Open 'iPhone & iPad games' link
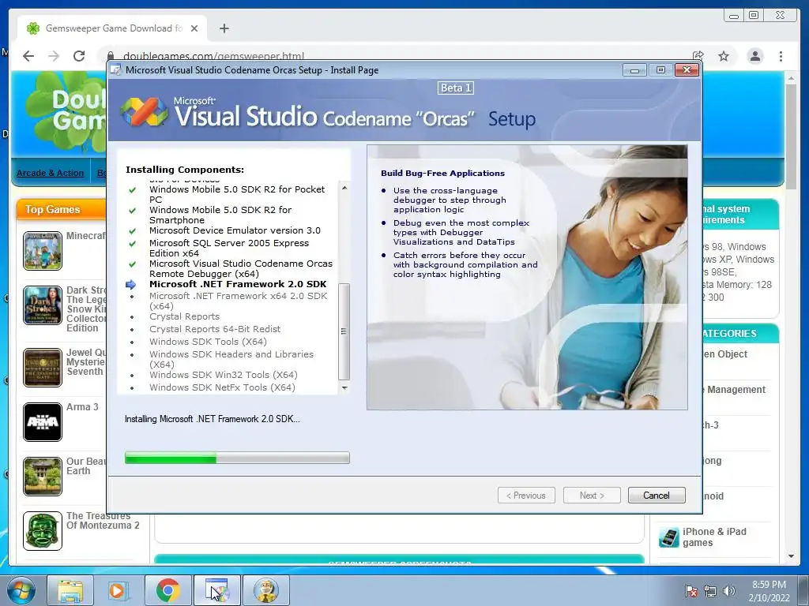 click(714, 537)
